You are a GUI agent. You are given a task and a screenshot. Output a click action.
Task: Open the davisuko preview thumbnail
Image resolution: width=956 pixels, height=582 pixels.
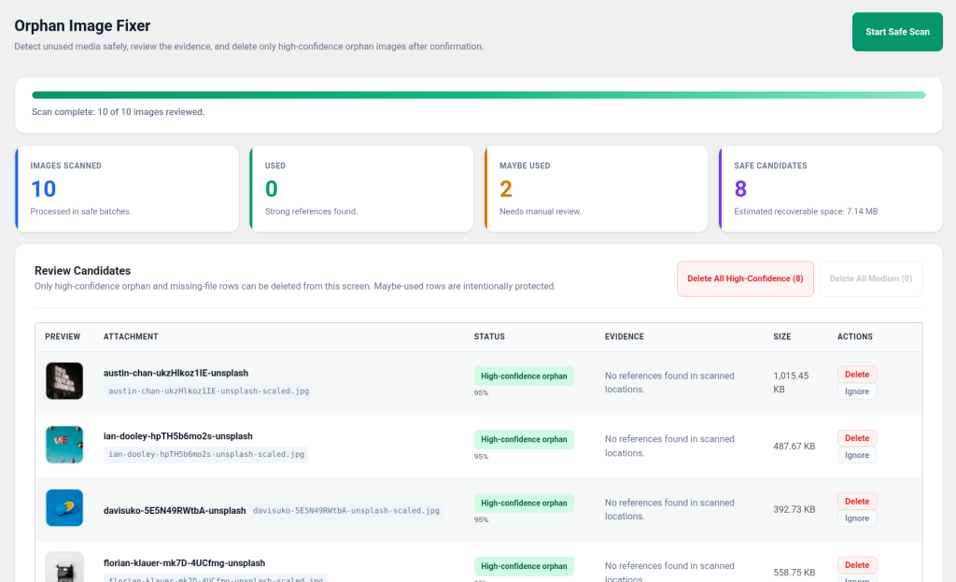point(64,508)
